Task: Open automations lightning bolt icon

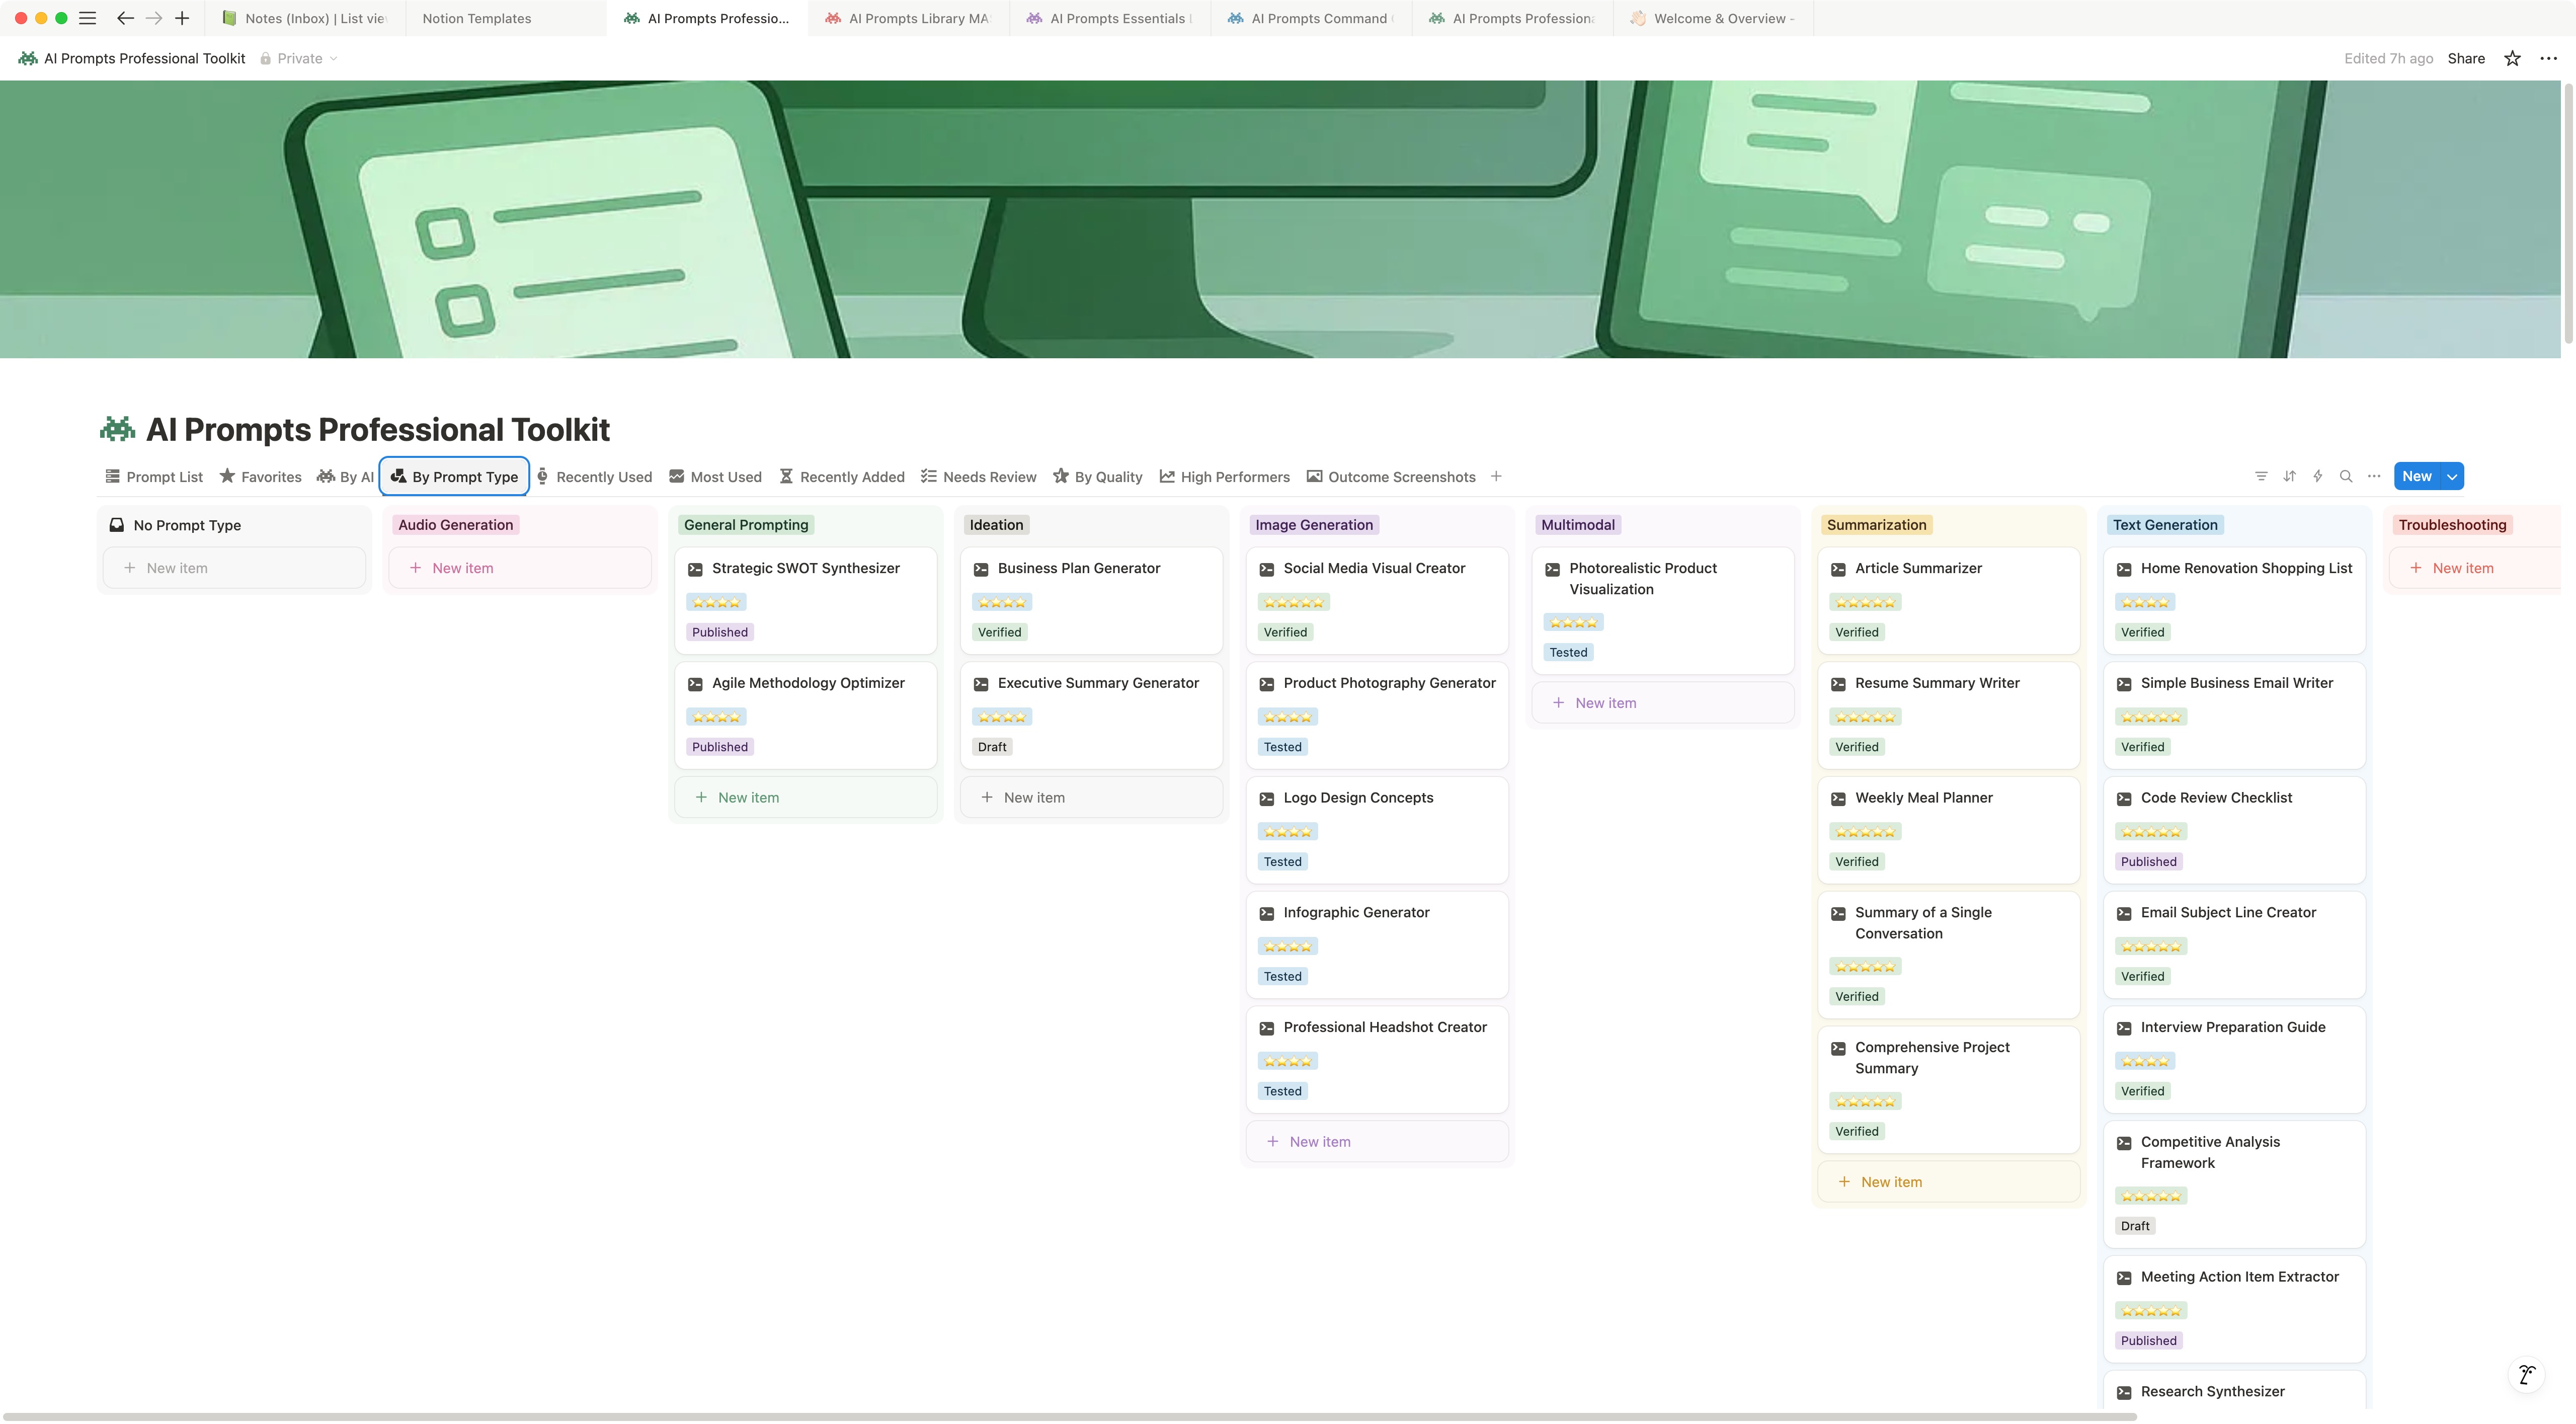Action: (x=2317, y=476)
